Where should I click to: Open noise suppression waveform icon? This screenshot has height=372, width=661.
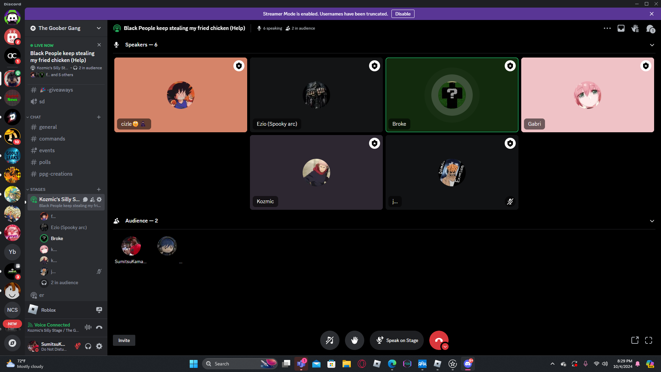click(88, 327)
